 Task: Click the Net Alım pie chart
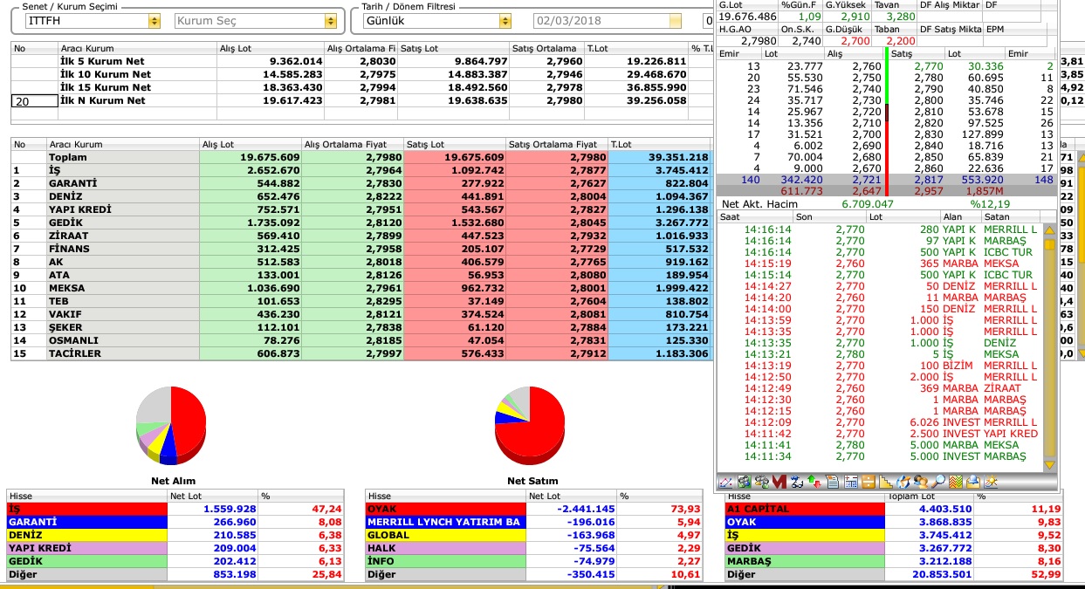point(171,426)
